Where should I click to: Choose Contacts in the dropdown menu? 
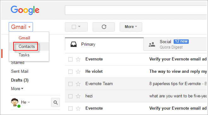tap(29, 46)
